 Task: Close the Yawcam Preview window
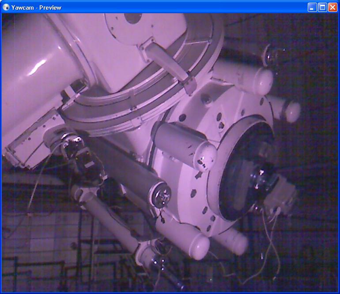pyautogui.click(x=332, y=7)
